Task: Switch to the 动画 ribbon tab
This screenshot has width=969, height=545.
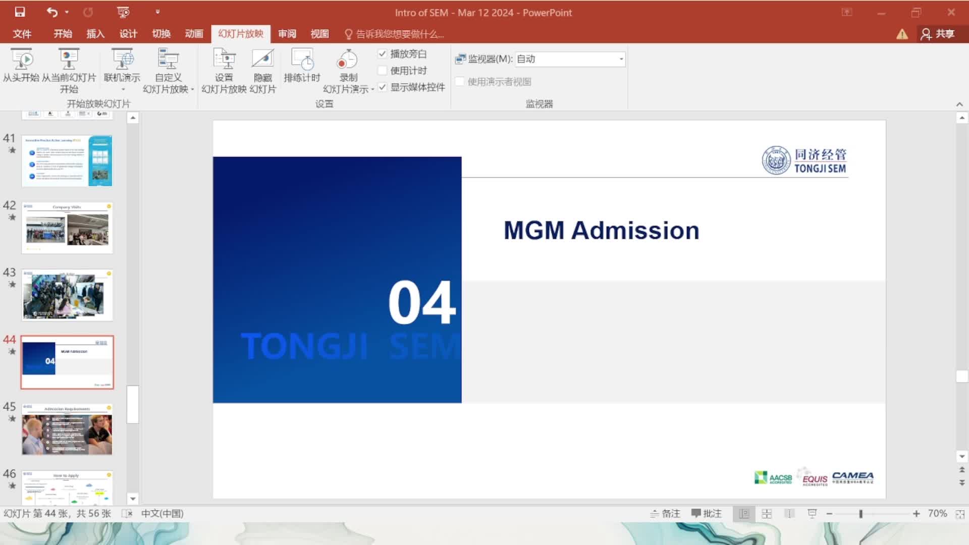Action: [194, 34]
